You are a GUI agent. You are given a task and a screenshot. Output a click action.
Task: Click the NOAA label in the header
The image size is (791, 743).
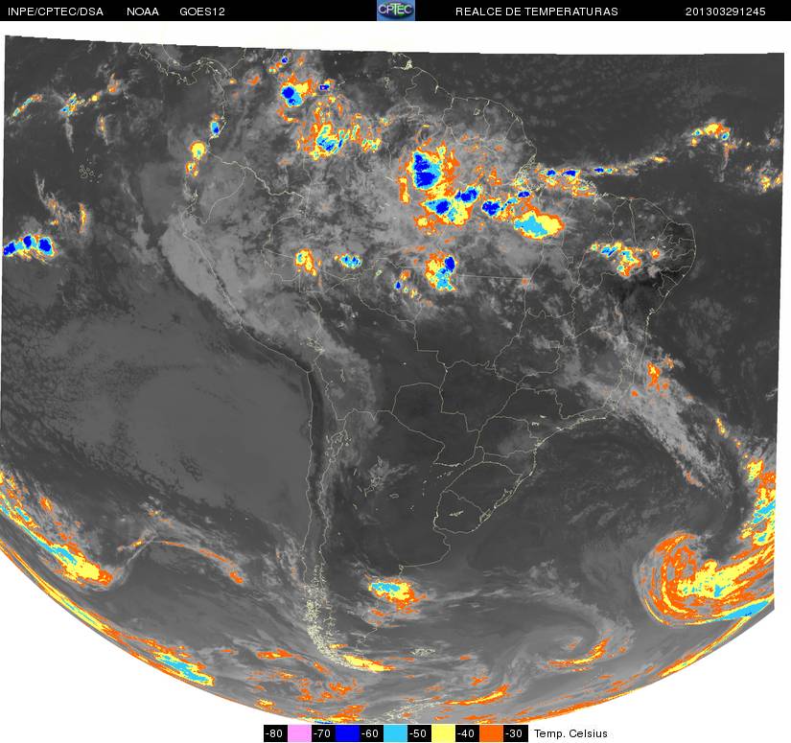[143, 12]
